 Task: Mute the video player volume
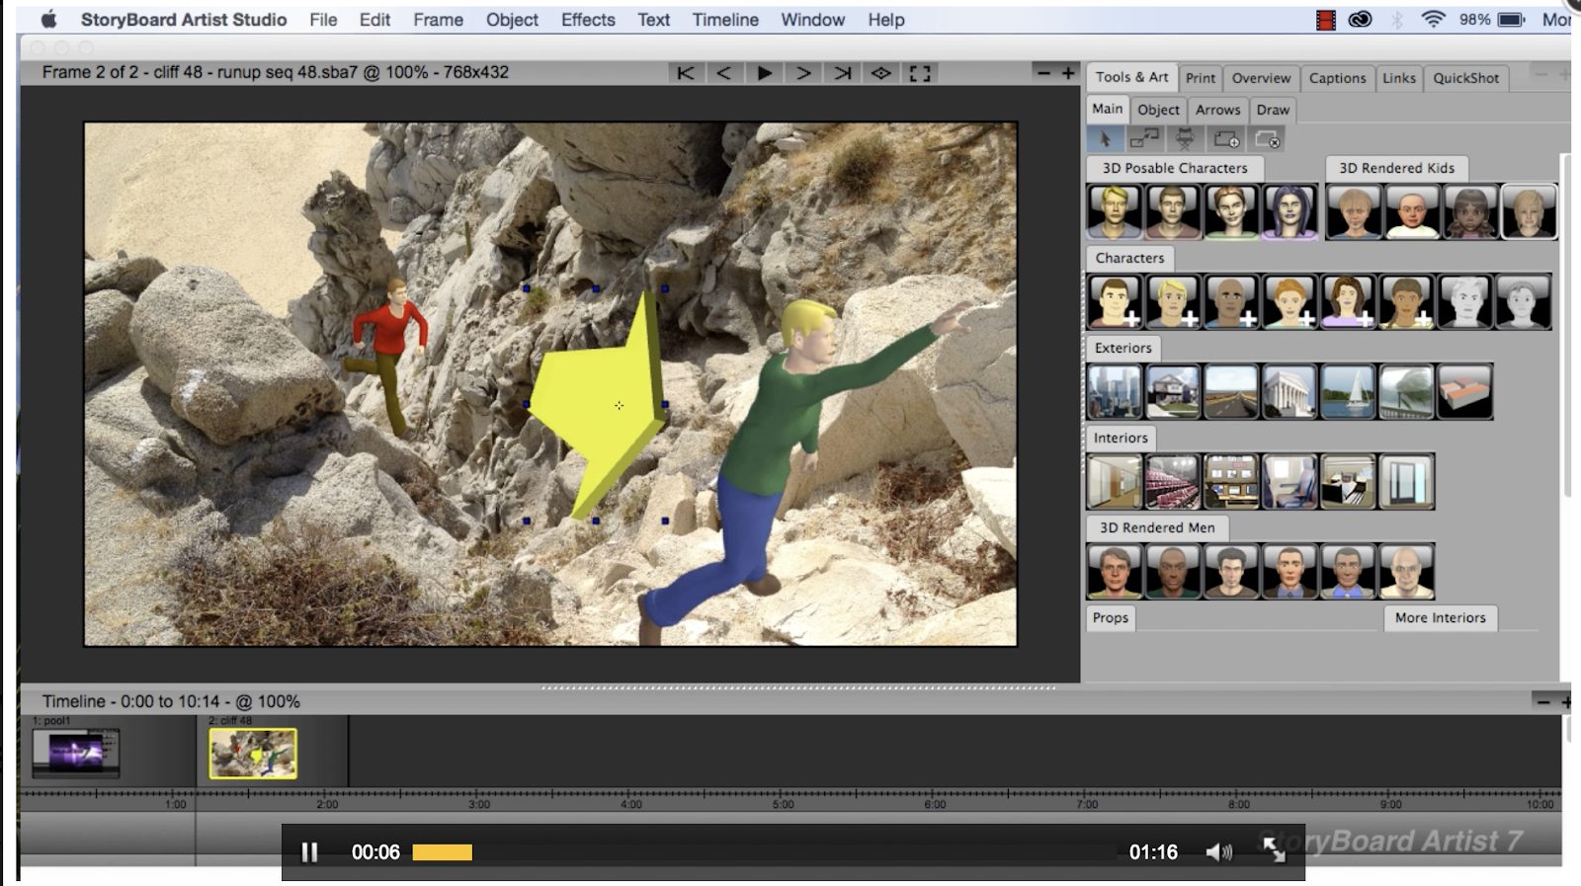pyautogui.click(x=1218, y=851)
